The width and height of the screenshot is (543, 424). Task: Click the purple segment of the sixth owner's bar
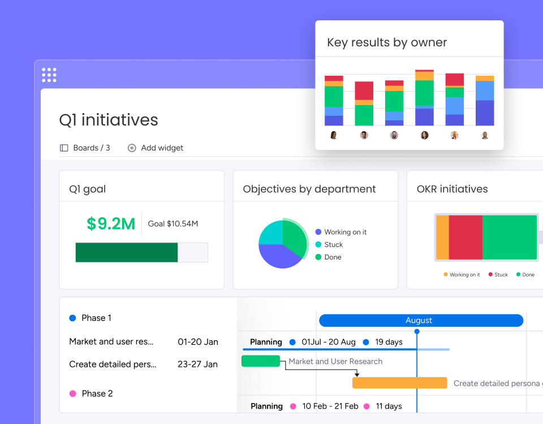click(x=485, y=113)
